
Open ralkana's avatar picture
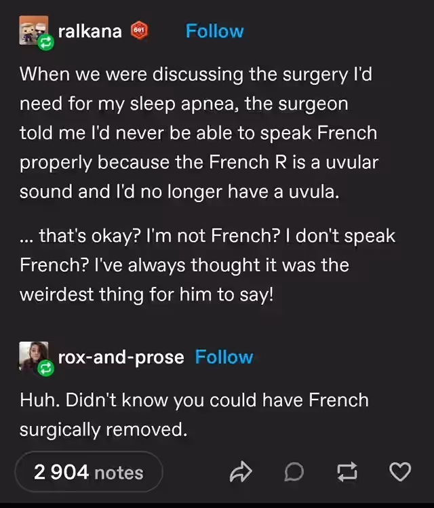33,30
